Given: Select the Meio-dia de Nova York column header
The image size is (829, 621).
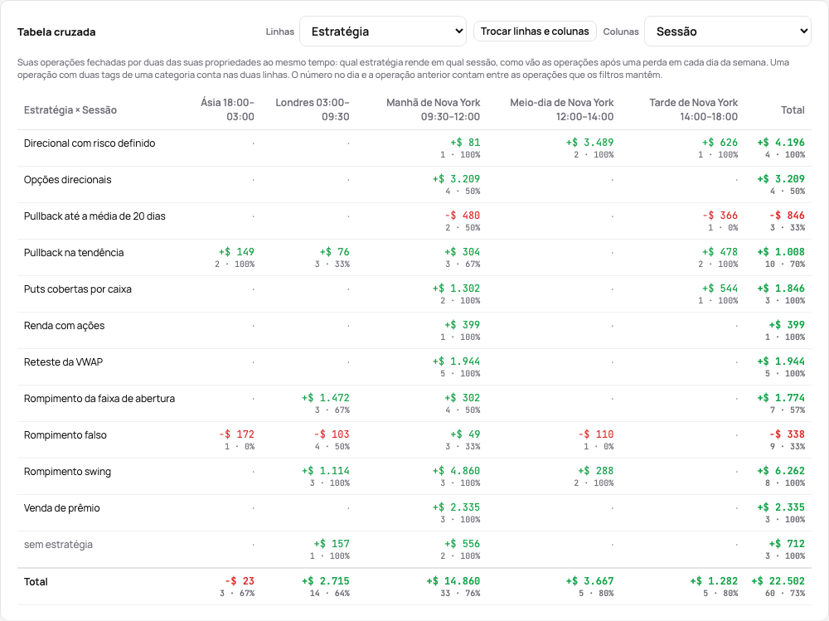Looking at the screenshot, I should [562, 109].
